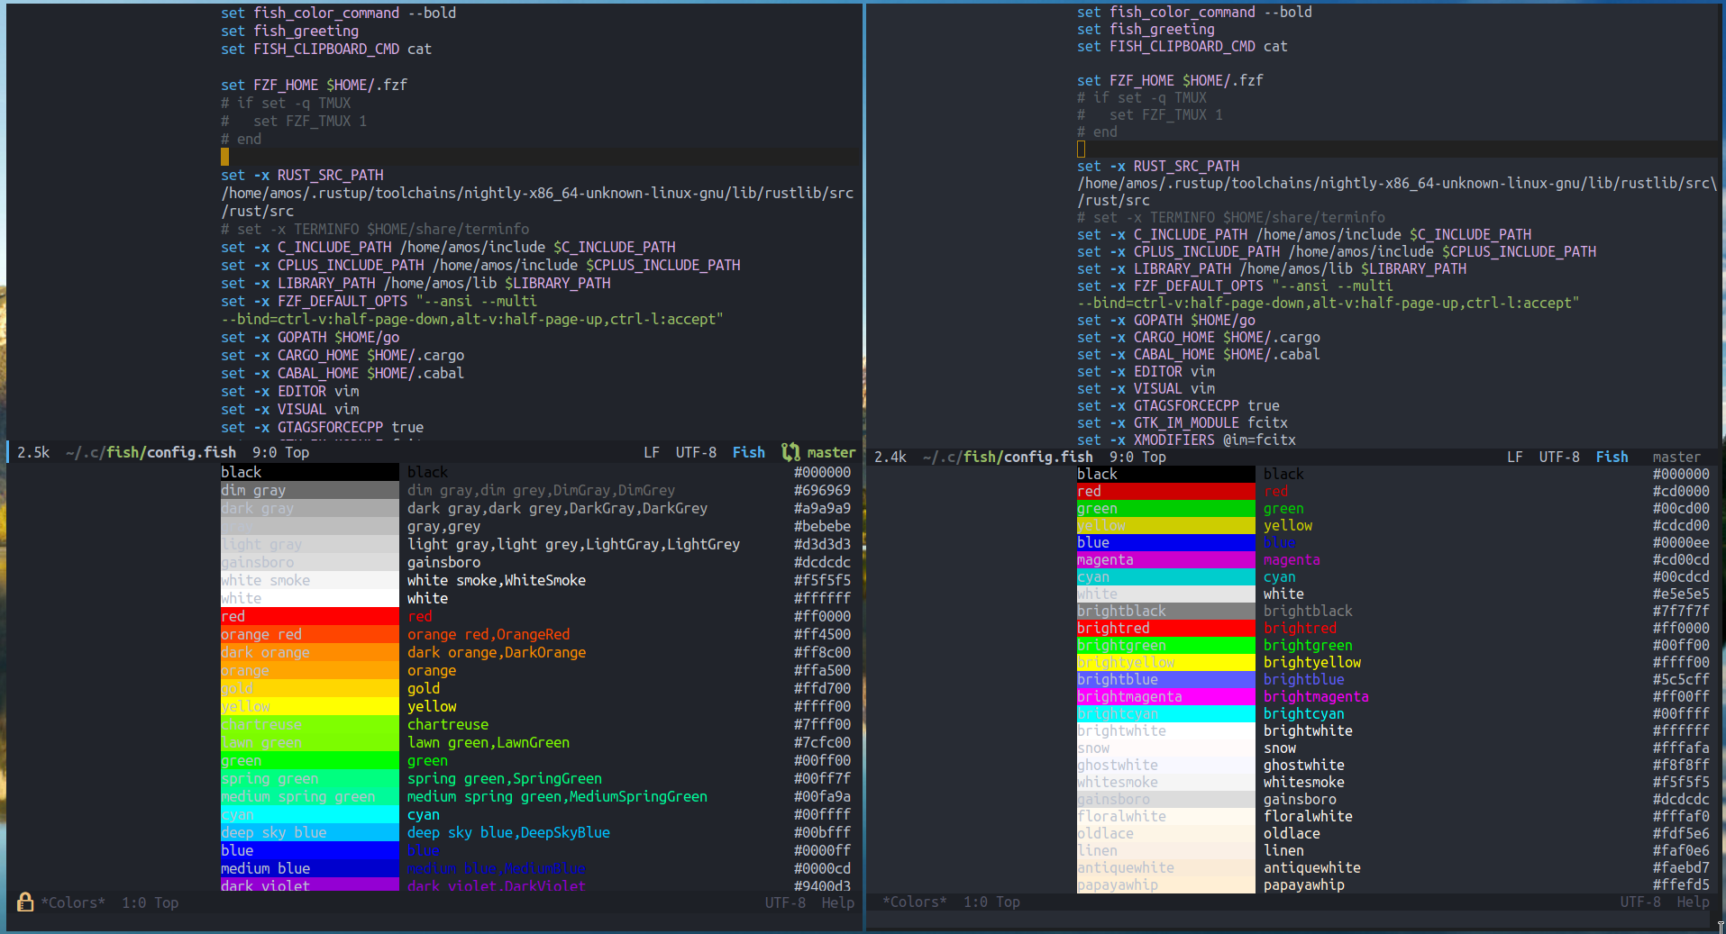Click hex value #5c5cff in the right list
Viewport: 1726px width, 934px height.
click(1681, 679)
